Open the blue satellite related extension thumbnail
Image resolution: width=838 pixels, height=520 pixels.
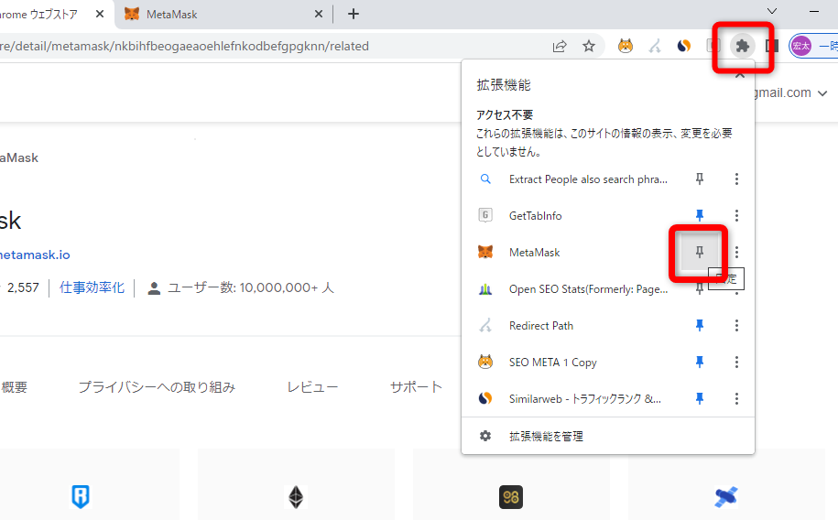[725, 497]
